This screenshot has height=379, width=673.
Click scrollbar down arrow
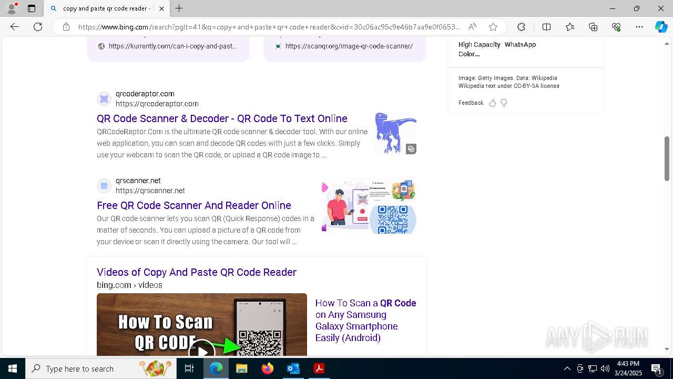[667, 349]
